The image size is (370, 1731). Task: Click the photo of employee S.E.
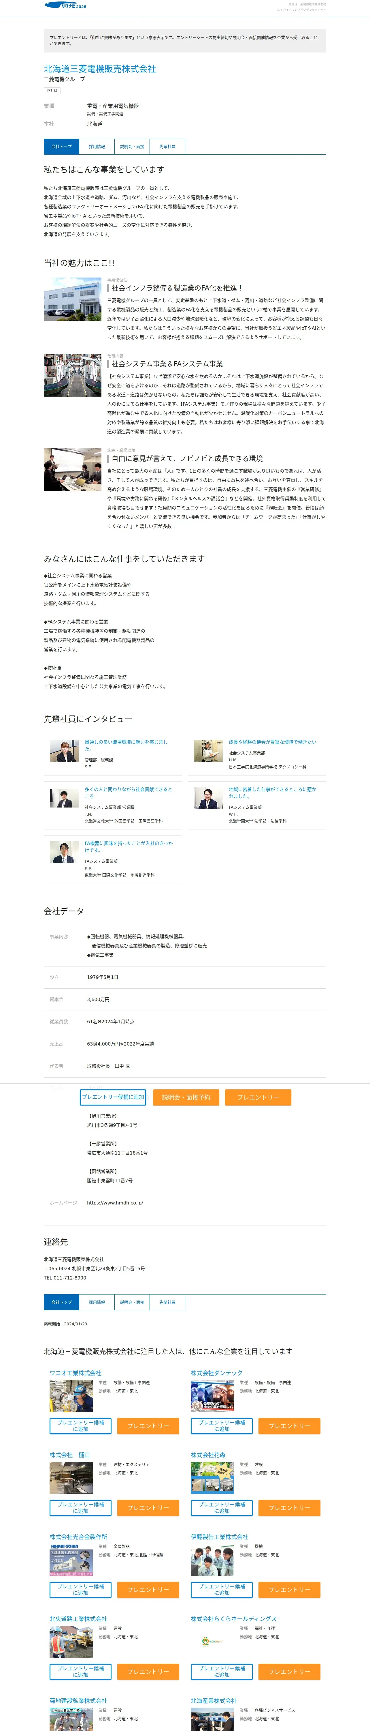[64, 751]
